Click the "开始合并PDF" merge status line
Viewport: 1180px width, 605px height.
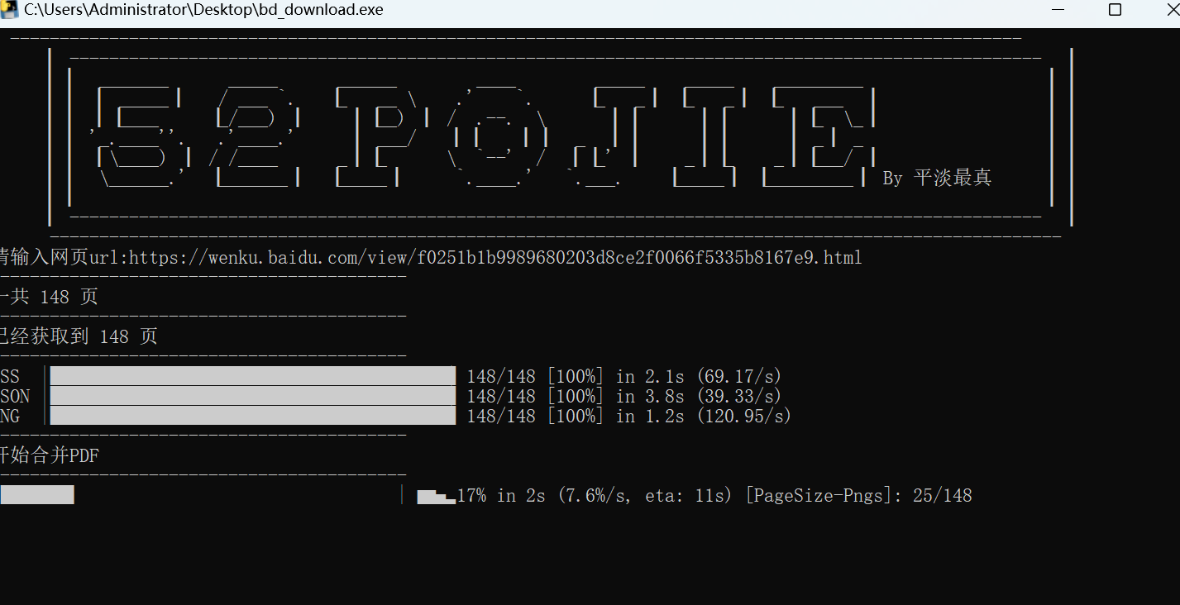click(51, 455)
